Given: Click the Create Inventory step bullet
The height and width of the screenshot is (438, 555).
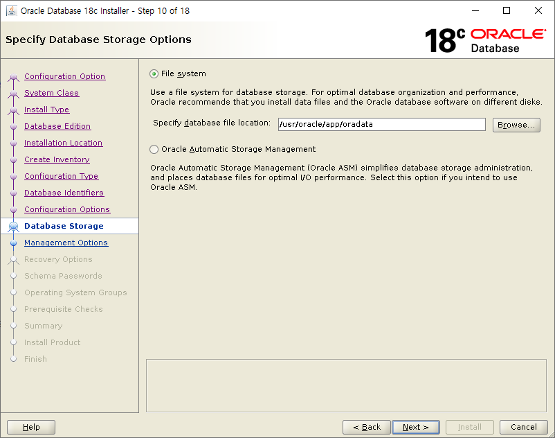Looking at the screenshot, I should point(13,160).
